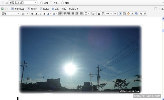
Task: Expand the line spacing dropdown arrow
Action: [89, 14]
